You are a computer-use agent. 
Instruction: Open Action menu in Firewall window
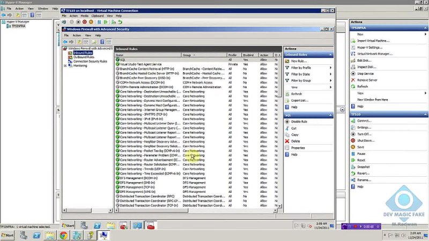(x=77, y=35)
